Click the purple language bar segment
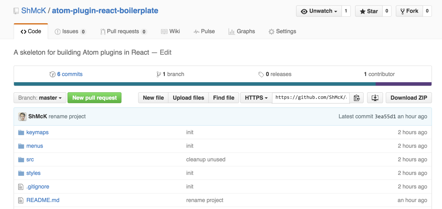 point(404,84)
